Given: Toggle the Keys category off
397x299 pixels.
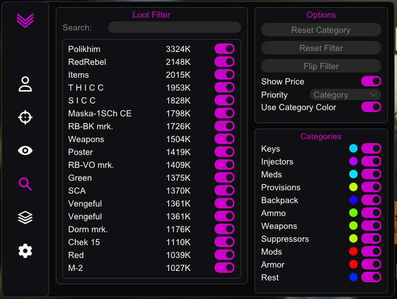Looking at the screenshot, I should point(371,149).
